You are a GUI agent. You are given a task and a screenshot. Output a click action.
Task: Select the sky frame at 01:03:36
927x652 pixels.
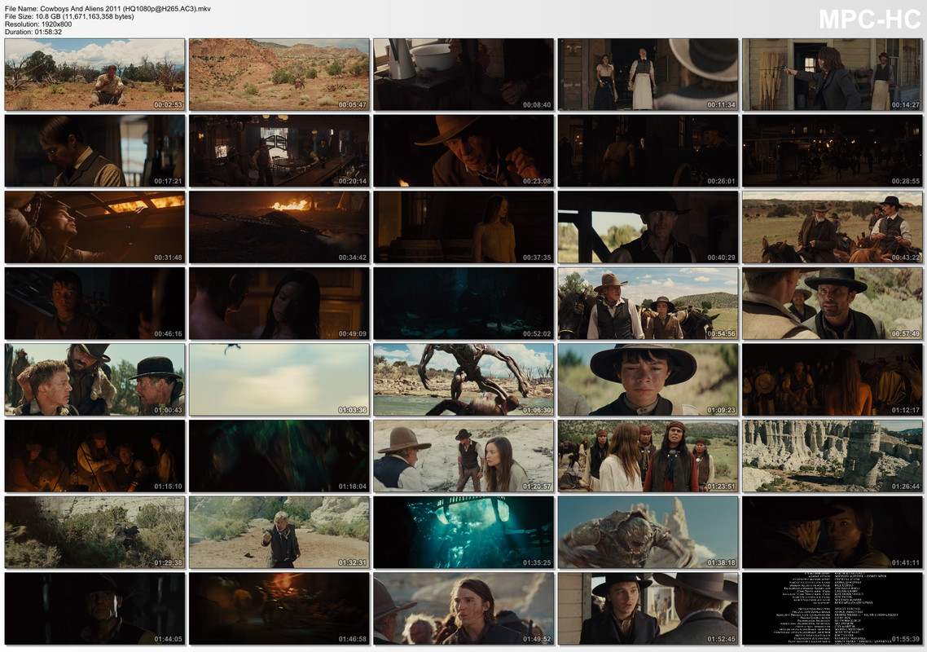point(279,380)
